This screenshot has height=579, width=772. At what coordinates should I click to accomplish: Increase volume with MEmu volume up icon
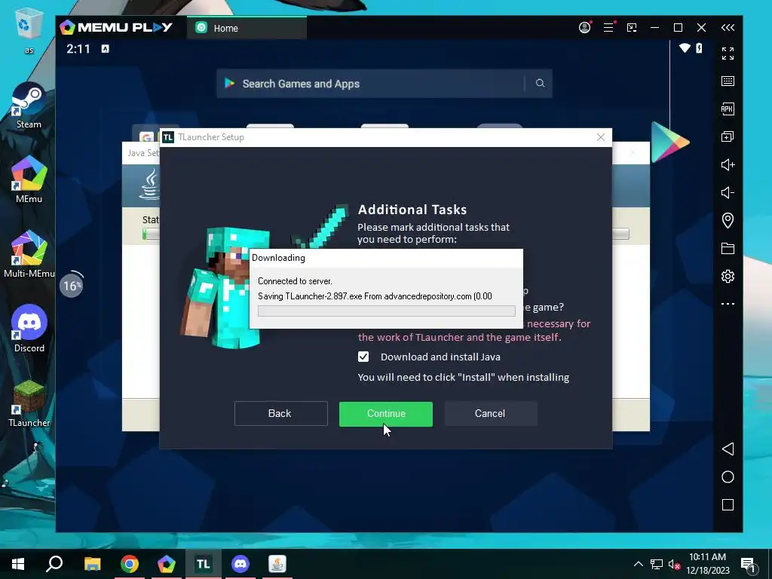coord(728,164)
